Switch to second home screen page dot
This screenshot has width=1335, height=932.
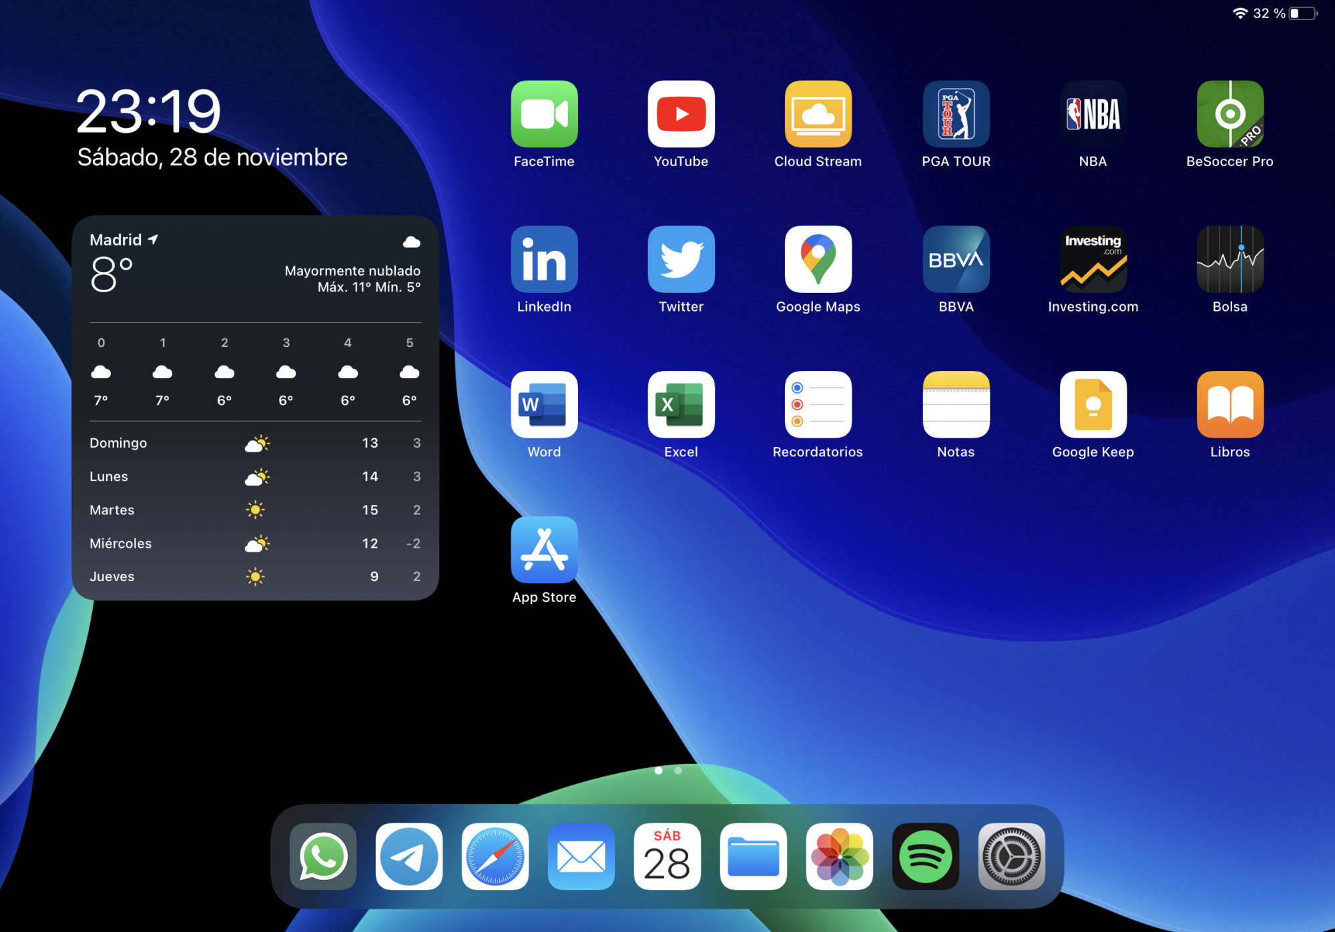coord(678,771)
